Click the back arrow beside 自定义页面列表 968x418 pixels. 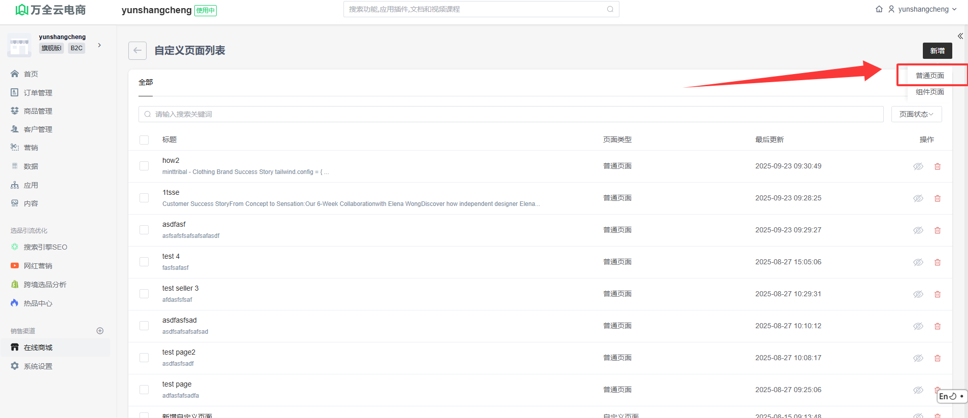point(137,51)
